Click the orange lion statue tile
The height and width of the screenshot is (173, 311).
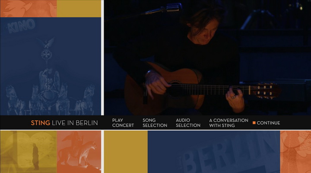79,152
